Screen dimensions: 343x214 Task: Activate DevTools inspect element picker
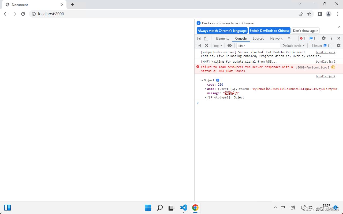(199, 39)
